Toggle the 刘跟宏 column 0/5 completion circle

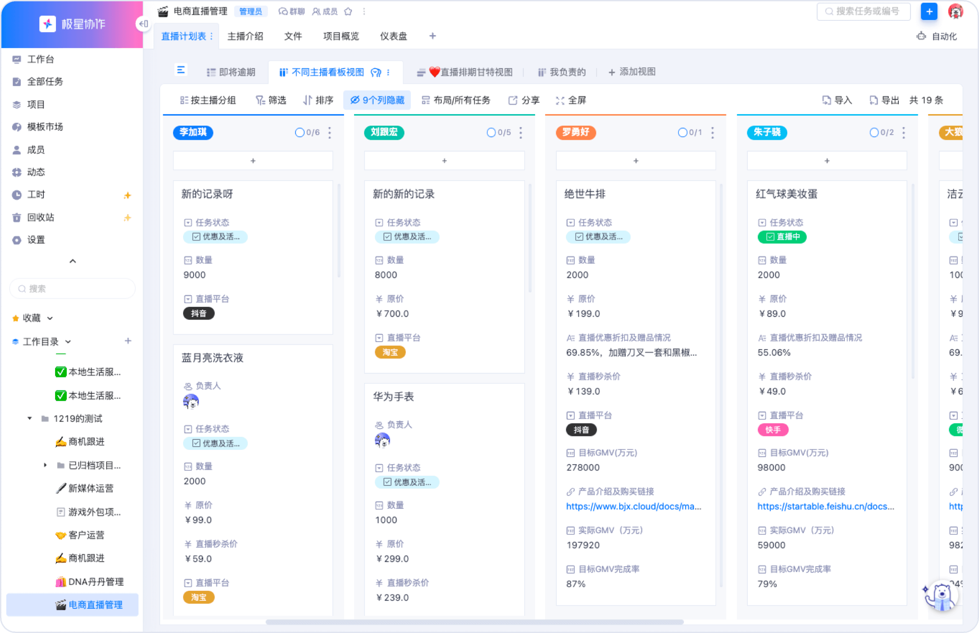click(491, 132)
